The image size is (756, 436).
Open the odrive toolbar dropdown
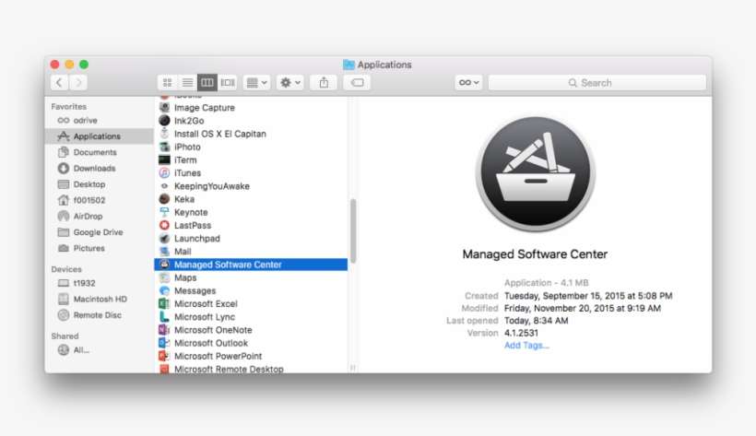pos(468,83)
